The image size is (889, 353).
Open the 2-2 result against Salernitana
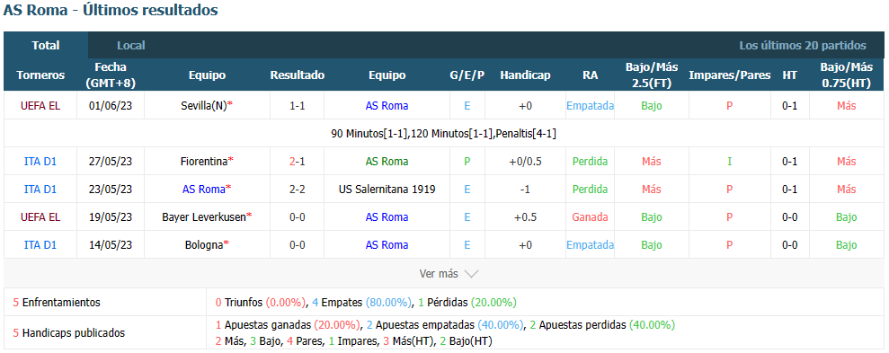click(x=298, y=190)
